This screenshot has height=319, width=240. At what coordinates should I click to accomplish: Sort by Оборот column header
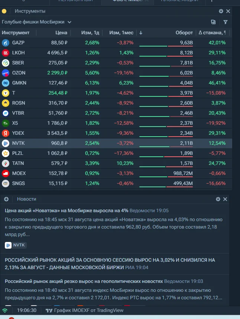[184, 33]
